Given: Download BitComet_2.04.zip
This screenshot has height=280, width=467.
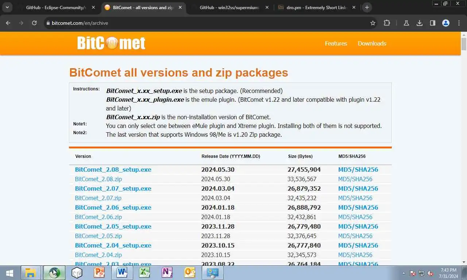Looking at the screenshot, I should coord(99,255).
